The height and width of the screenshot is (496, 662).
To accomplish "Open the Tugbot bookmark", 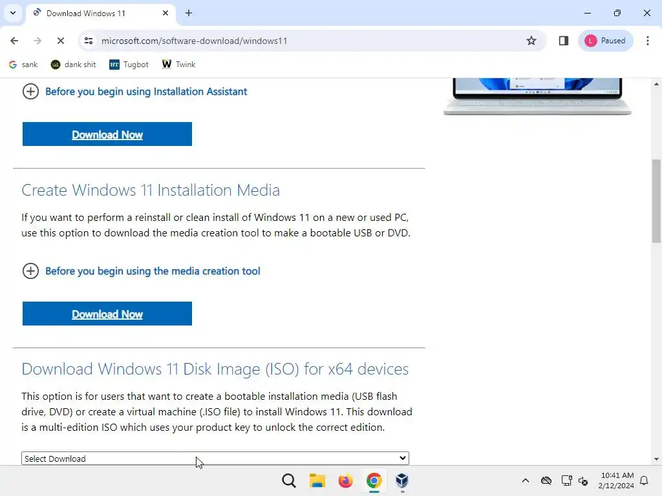I will (129, 65).
